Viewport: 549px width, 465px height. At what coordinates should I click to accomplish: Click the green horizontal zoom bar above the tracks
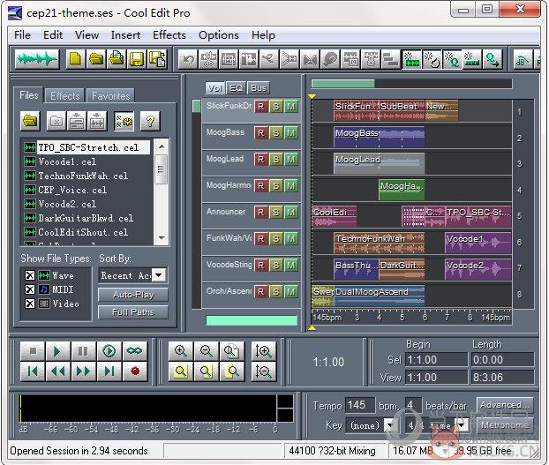[x=342, y=84]
